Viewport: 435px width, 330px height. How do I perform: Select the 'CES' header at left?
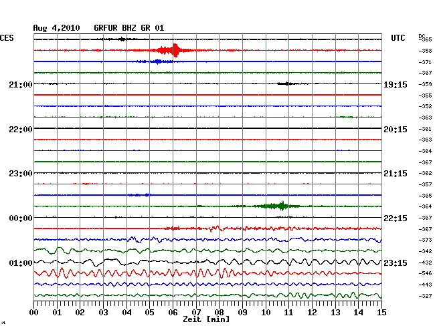click(x=7, y=38)
